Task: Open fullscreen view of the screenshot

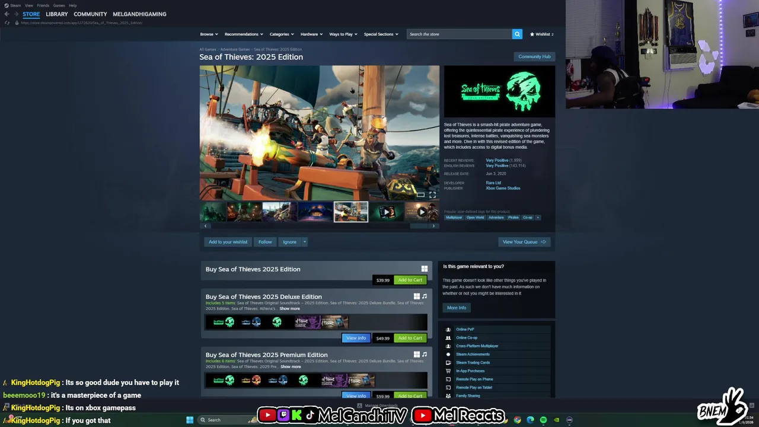Action: 432,195
